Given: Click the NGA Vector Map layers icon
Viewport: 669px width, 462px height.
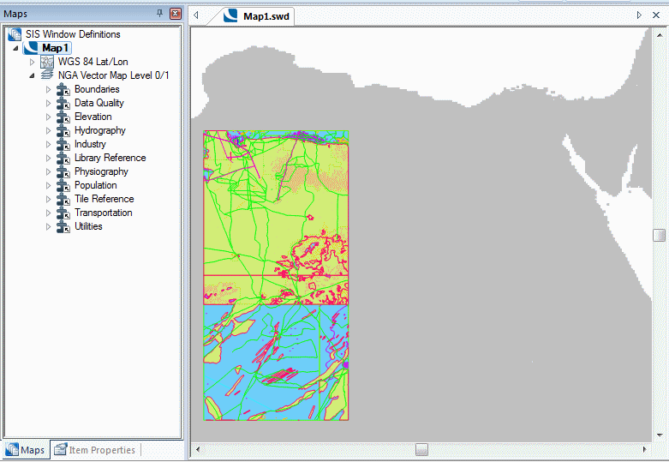Looking at the screenshot, I should (x=47, y=75).
